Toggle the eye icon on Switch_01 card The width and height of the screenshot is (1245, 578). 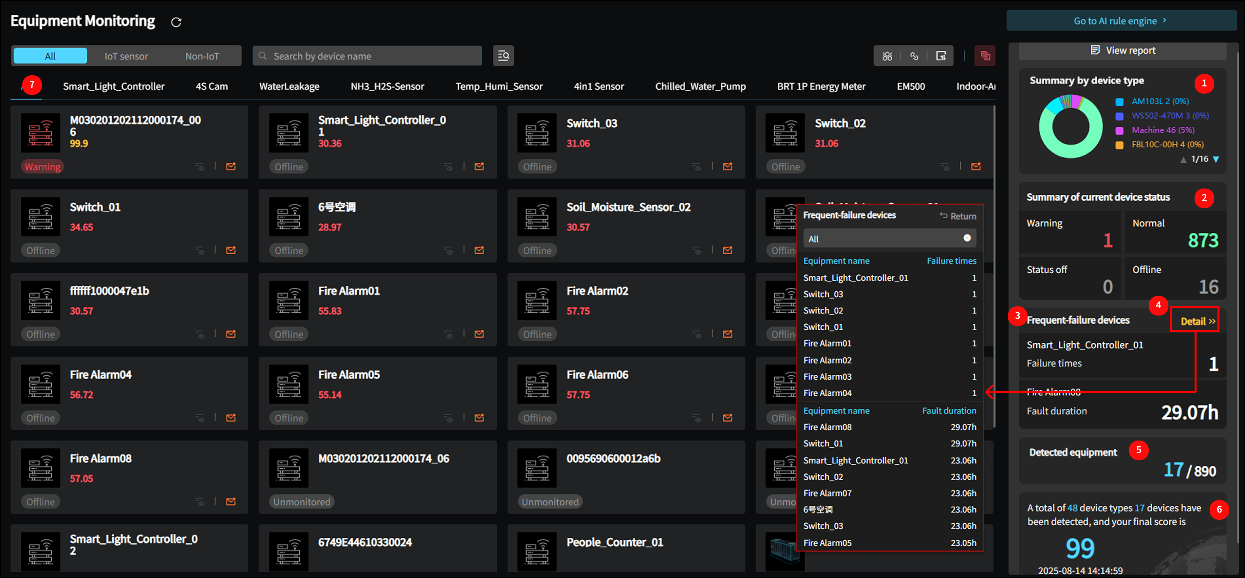point(200,251)
